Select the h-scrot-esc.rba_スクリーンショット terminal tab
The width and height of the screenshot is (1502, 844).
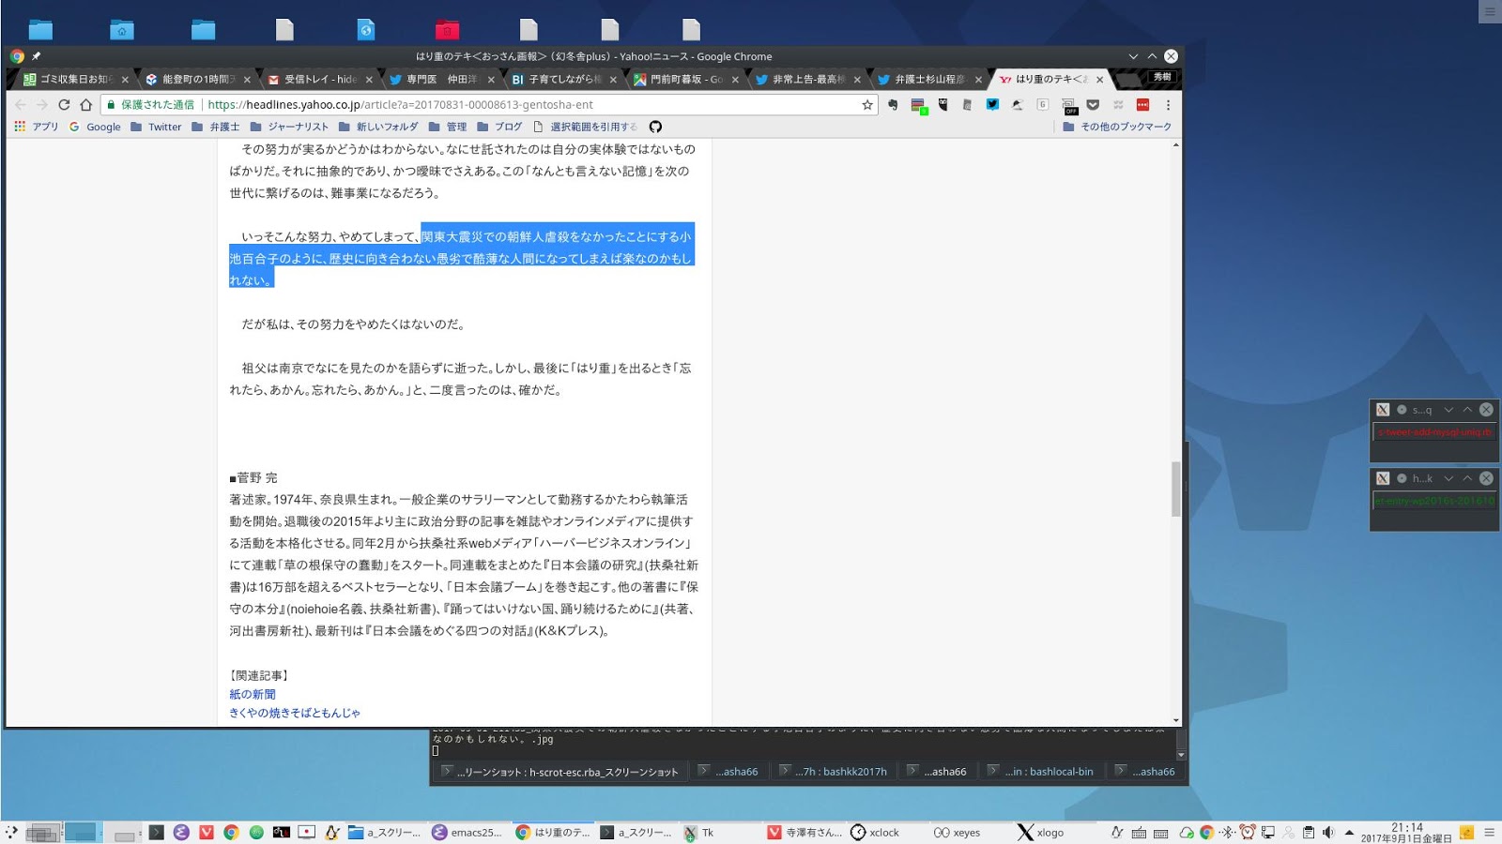pyautogui.click(x=560, y=772)
